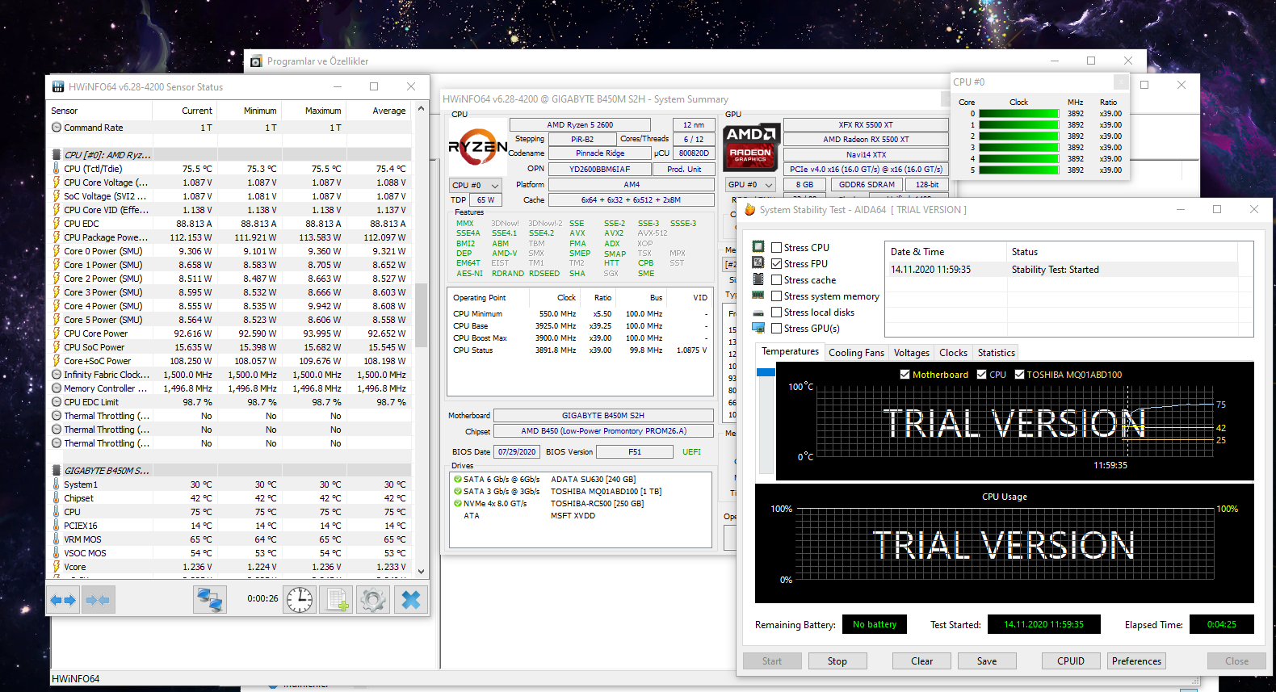Viewport: 1276px width, 692px height.
Task: Toggle the TOSHIBA MQ01ABD100 graph checkbox
Action: pyautogui.click(x=1020, y=375)
